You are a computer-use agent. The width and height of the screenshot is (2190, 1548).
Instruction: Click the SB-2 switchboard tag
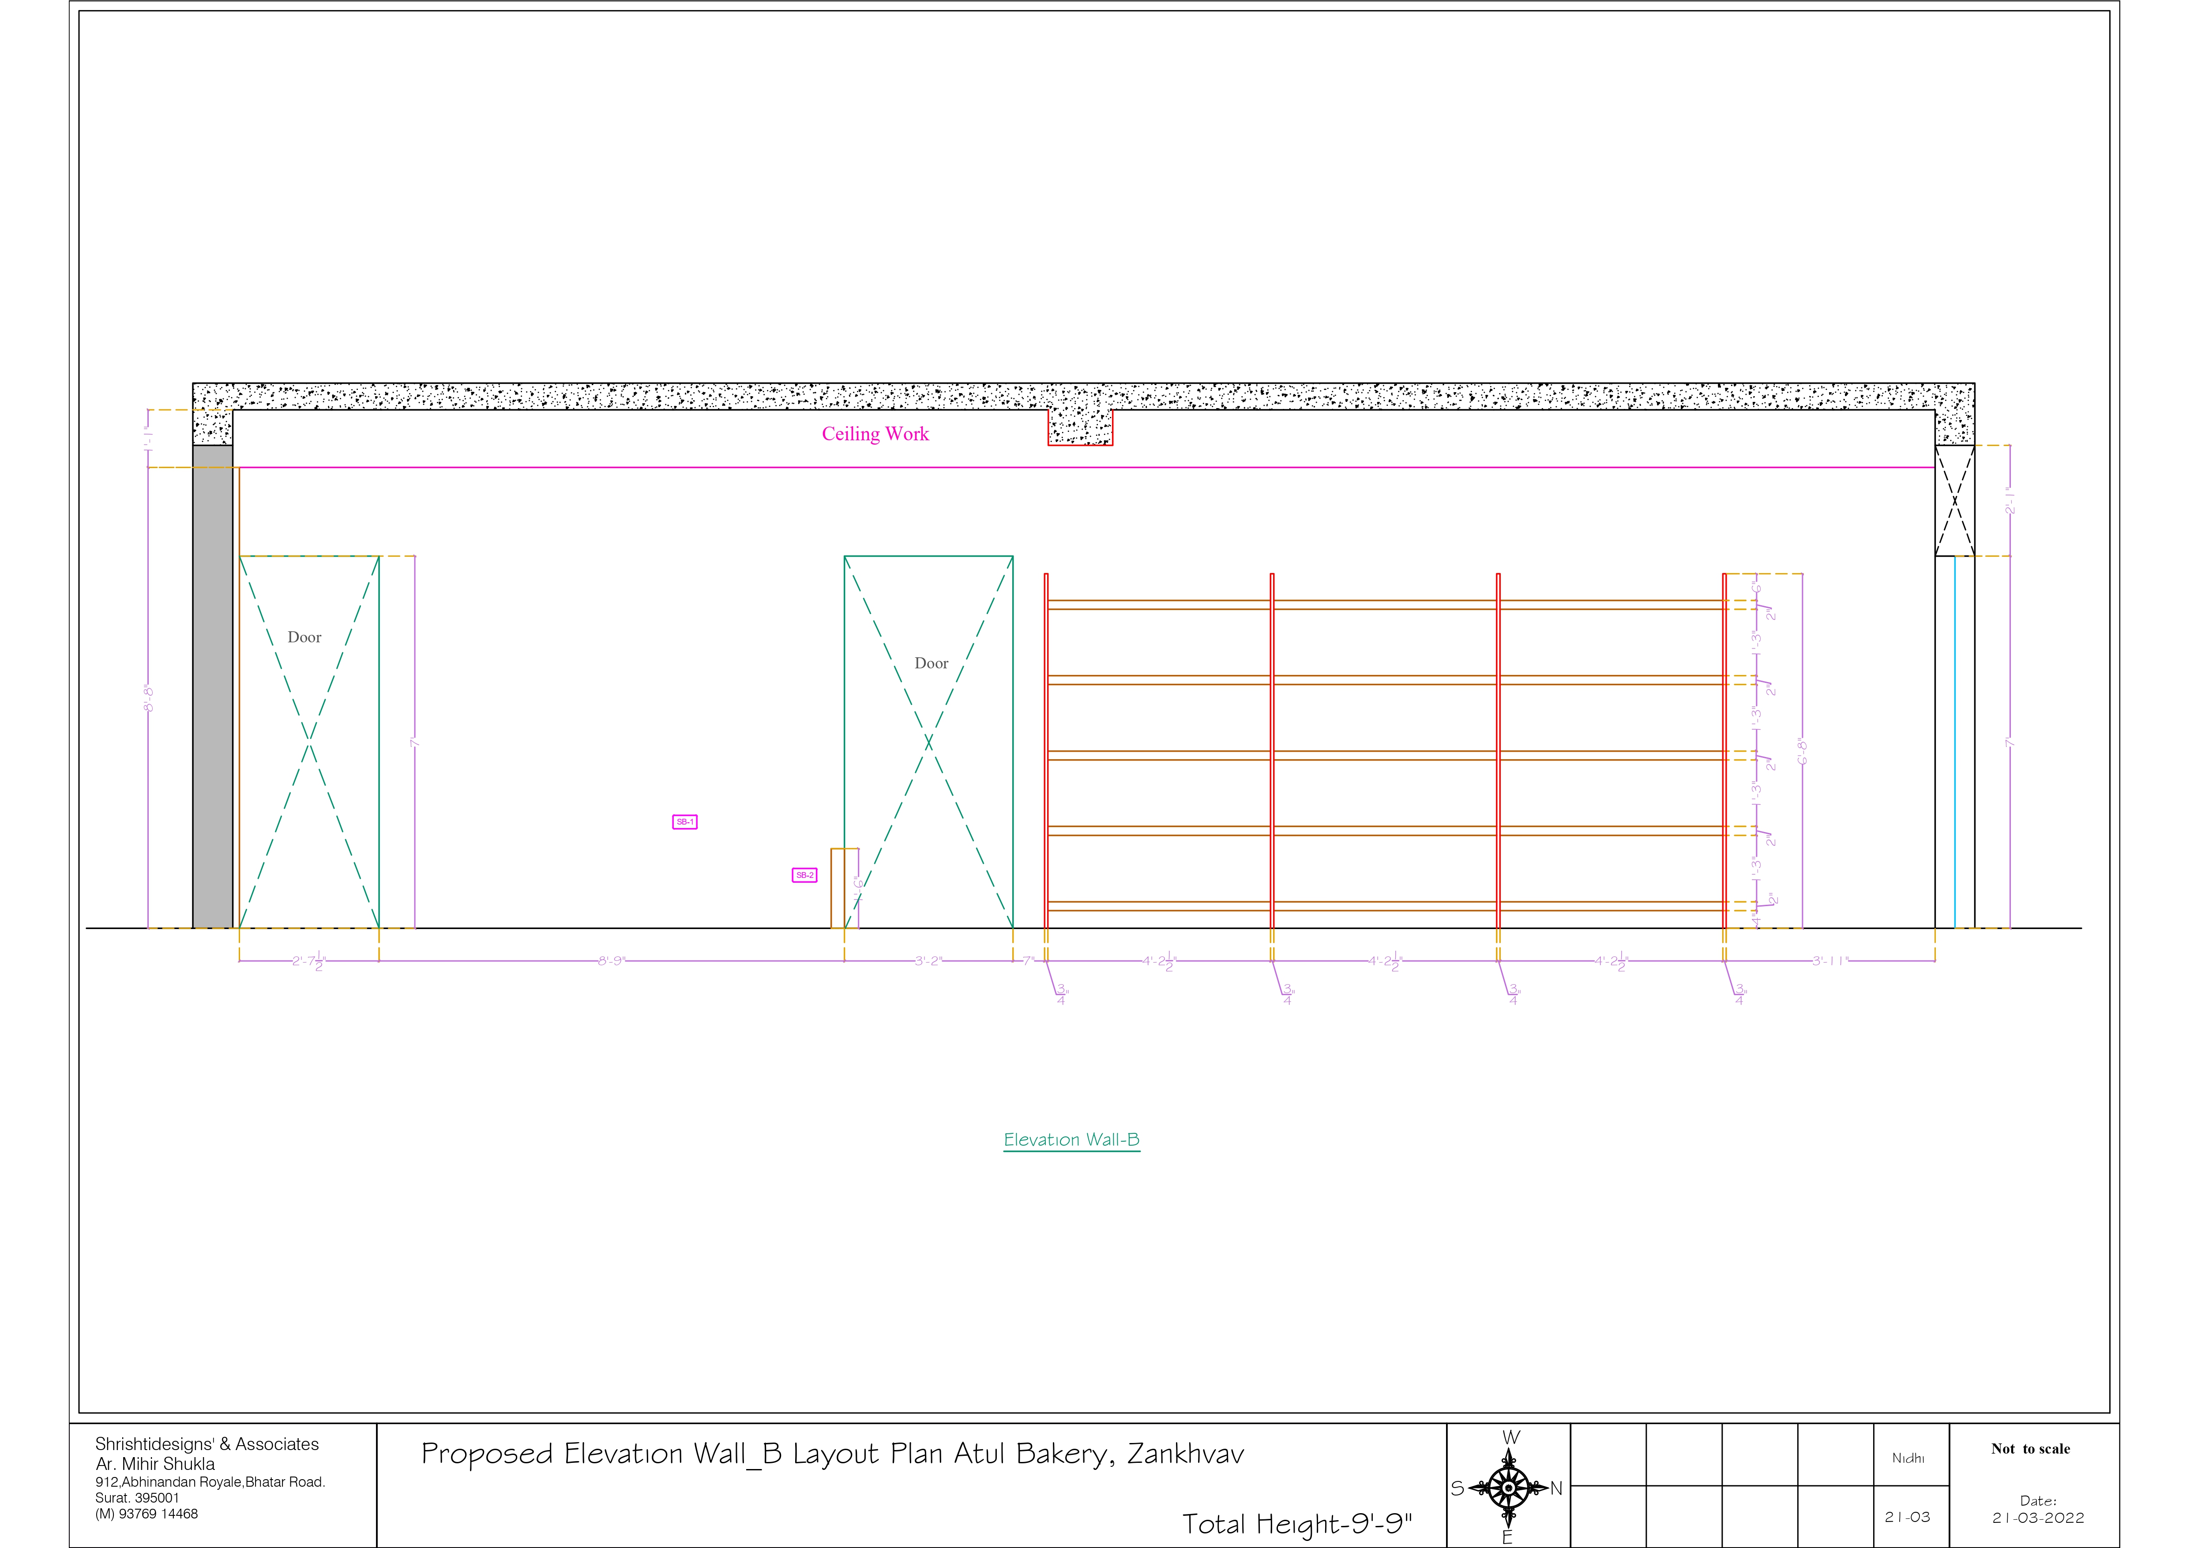[804, 875]
